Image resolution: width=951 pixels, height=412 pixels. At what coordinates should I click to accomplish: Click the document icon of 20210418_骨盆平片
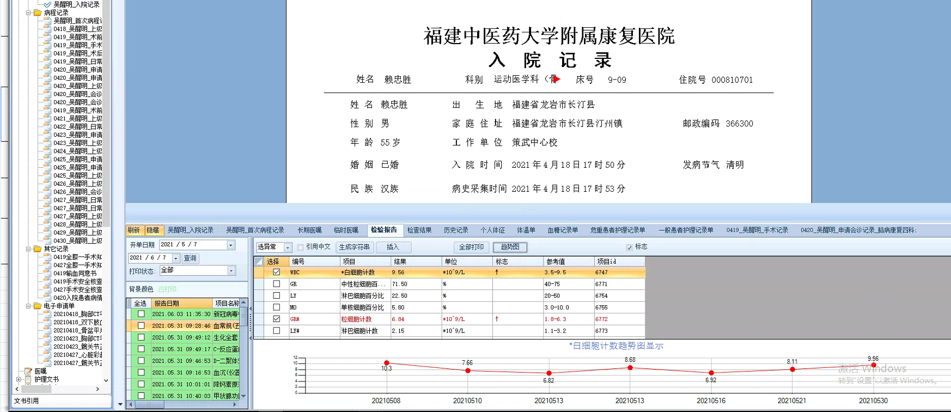click(x=47, y=330)
